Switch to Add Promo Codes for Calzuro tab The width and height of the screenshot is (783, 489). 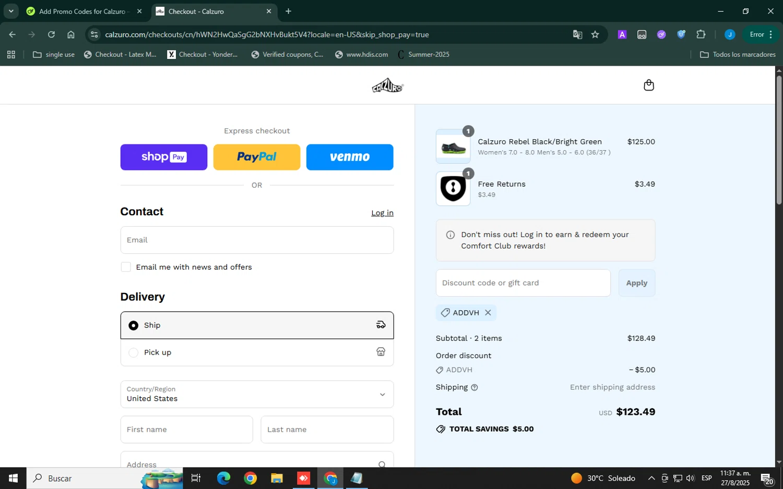tap(84, 11)
